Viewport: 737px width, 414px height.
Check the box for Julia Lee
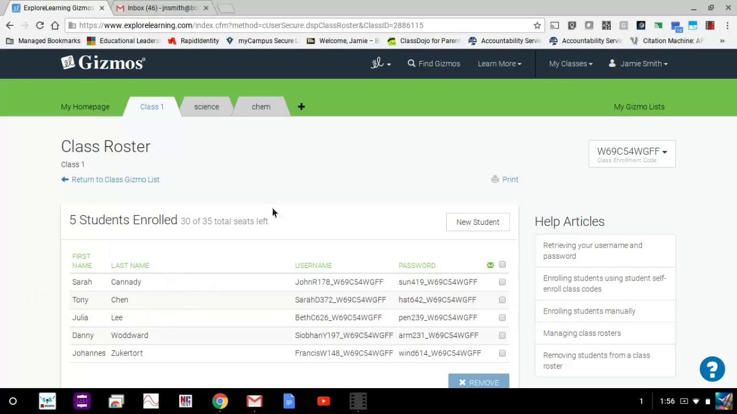pos(502,318)
